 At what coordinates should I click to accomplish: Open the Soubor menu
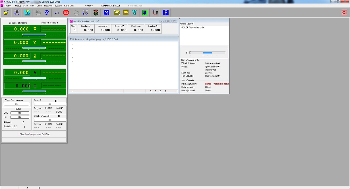[x=8, y=6]
